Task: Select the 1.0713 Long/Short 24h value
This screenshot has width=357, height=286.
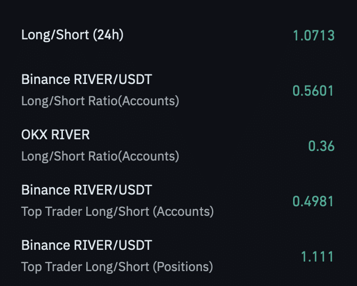Action: 313,36
